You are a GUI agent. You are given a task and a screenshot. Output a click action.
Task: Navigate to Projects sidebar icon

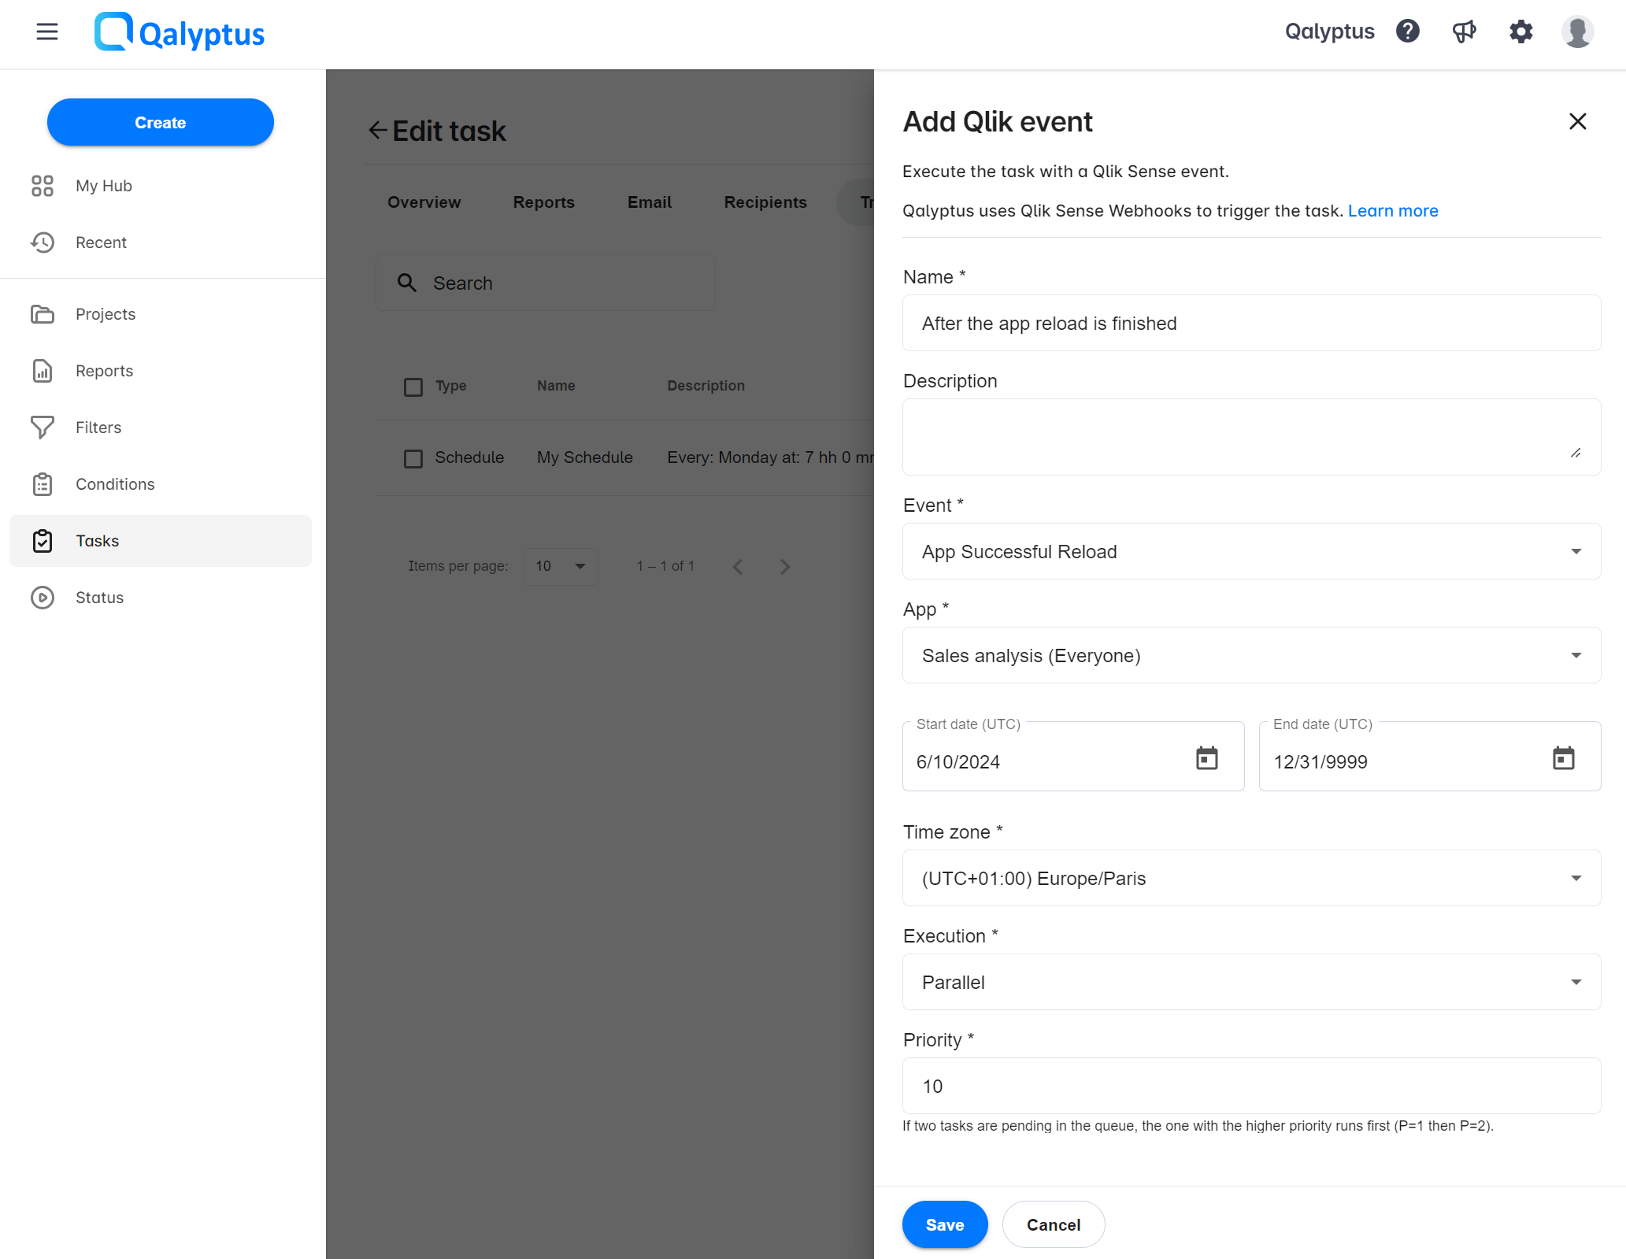[x=43, y=314]
